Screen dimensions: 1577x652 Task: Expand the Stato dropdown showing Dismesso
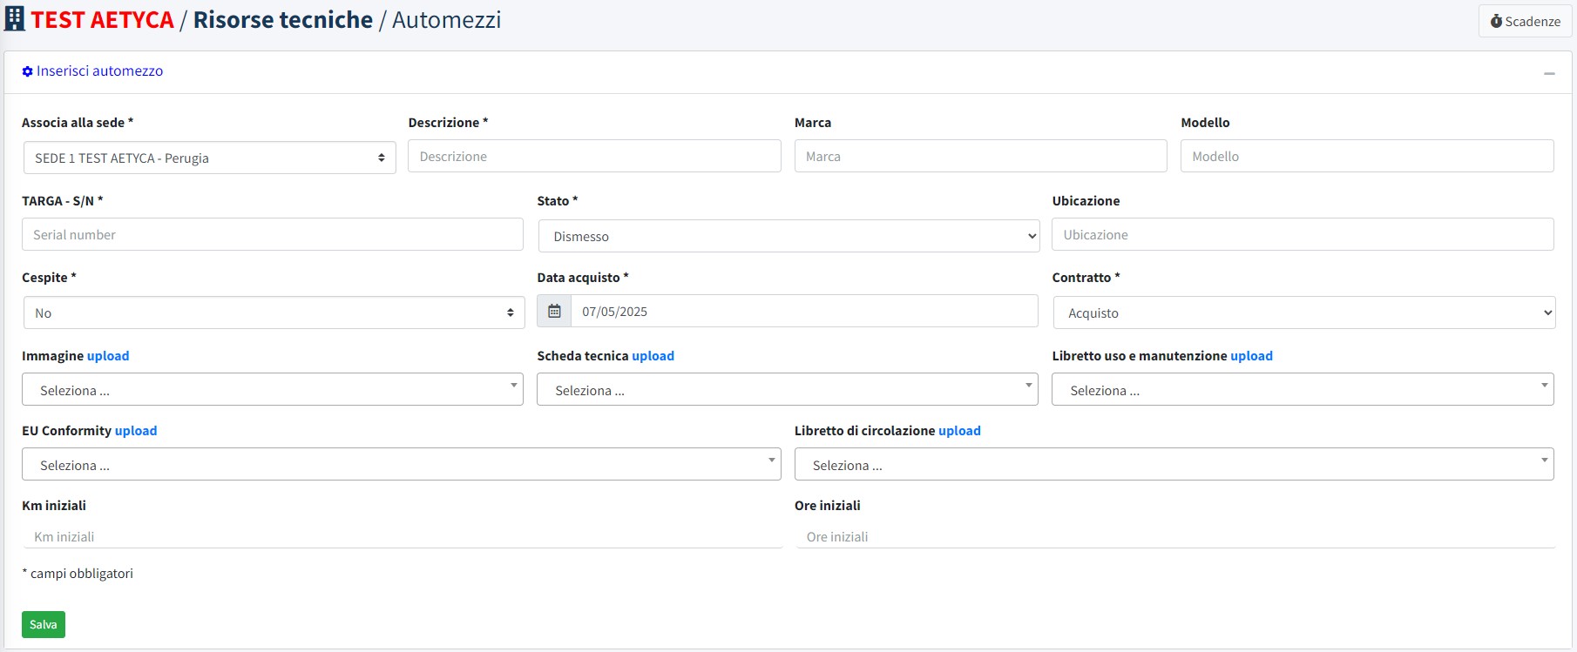tap(788, 236)
